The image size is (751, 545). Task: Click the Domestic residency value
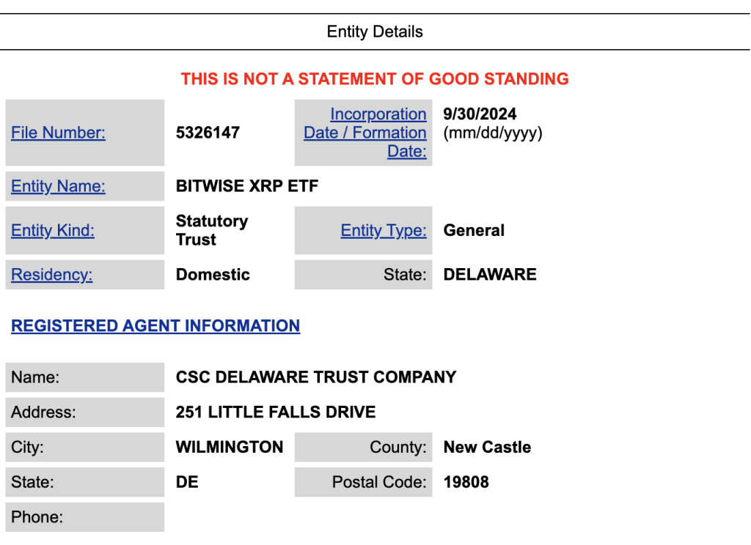click(213, 275)
